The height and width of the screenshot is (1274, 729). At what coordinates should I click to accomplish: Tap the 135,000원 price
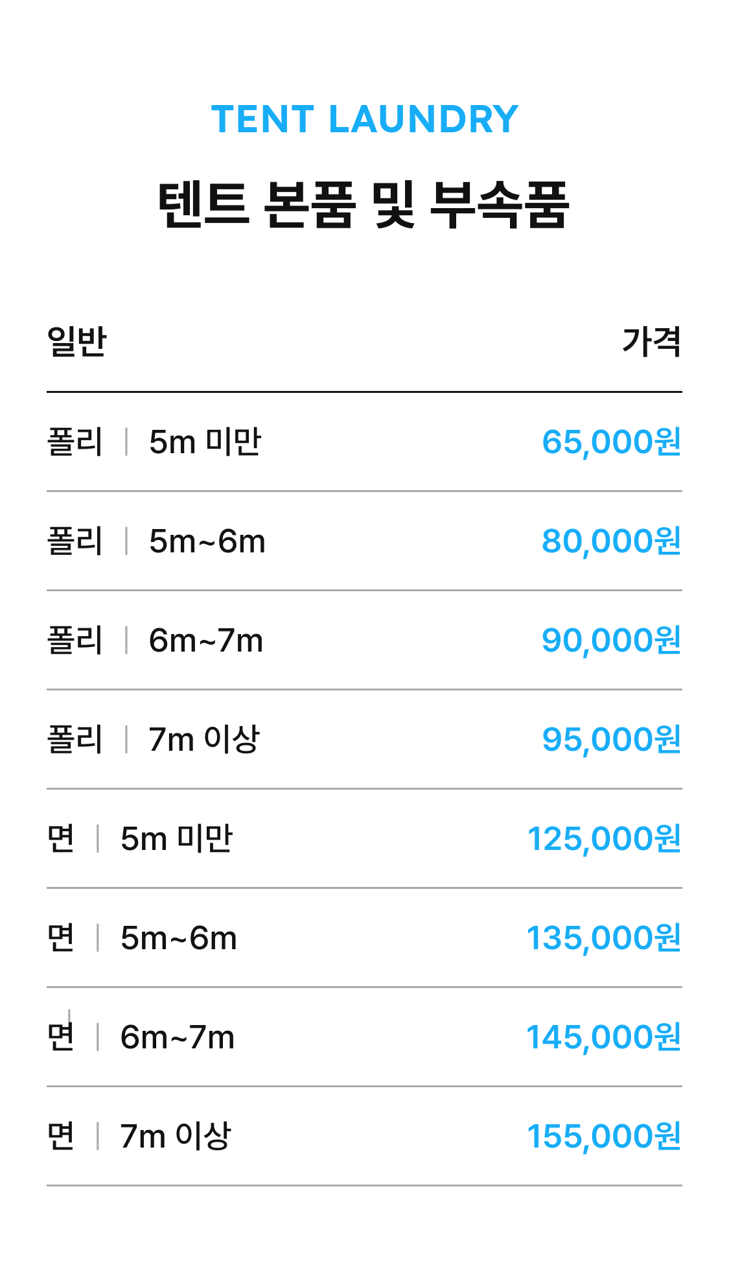(604, 938)
